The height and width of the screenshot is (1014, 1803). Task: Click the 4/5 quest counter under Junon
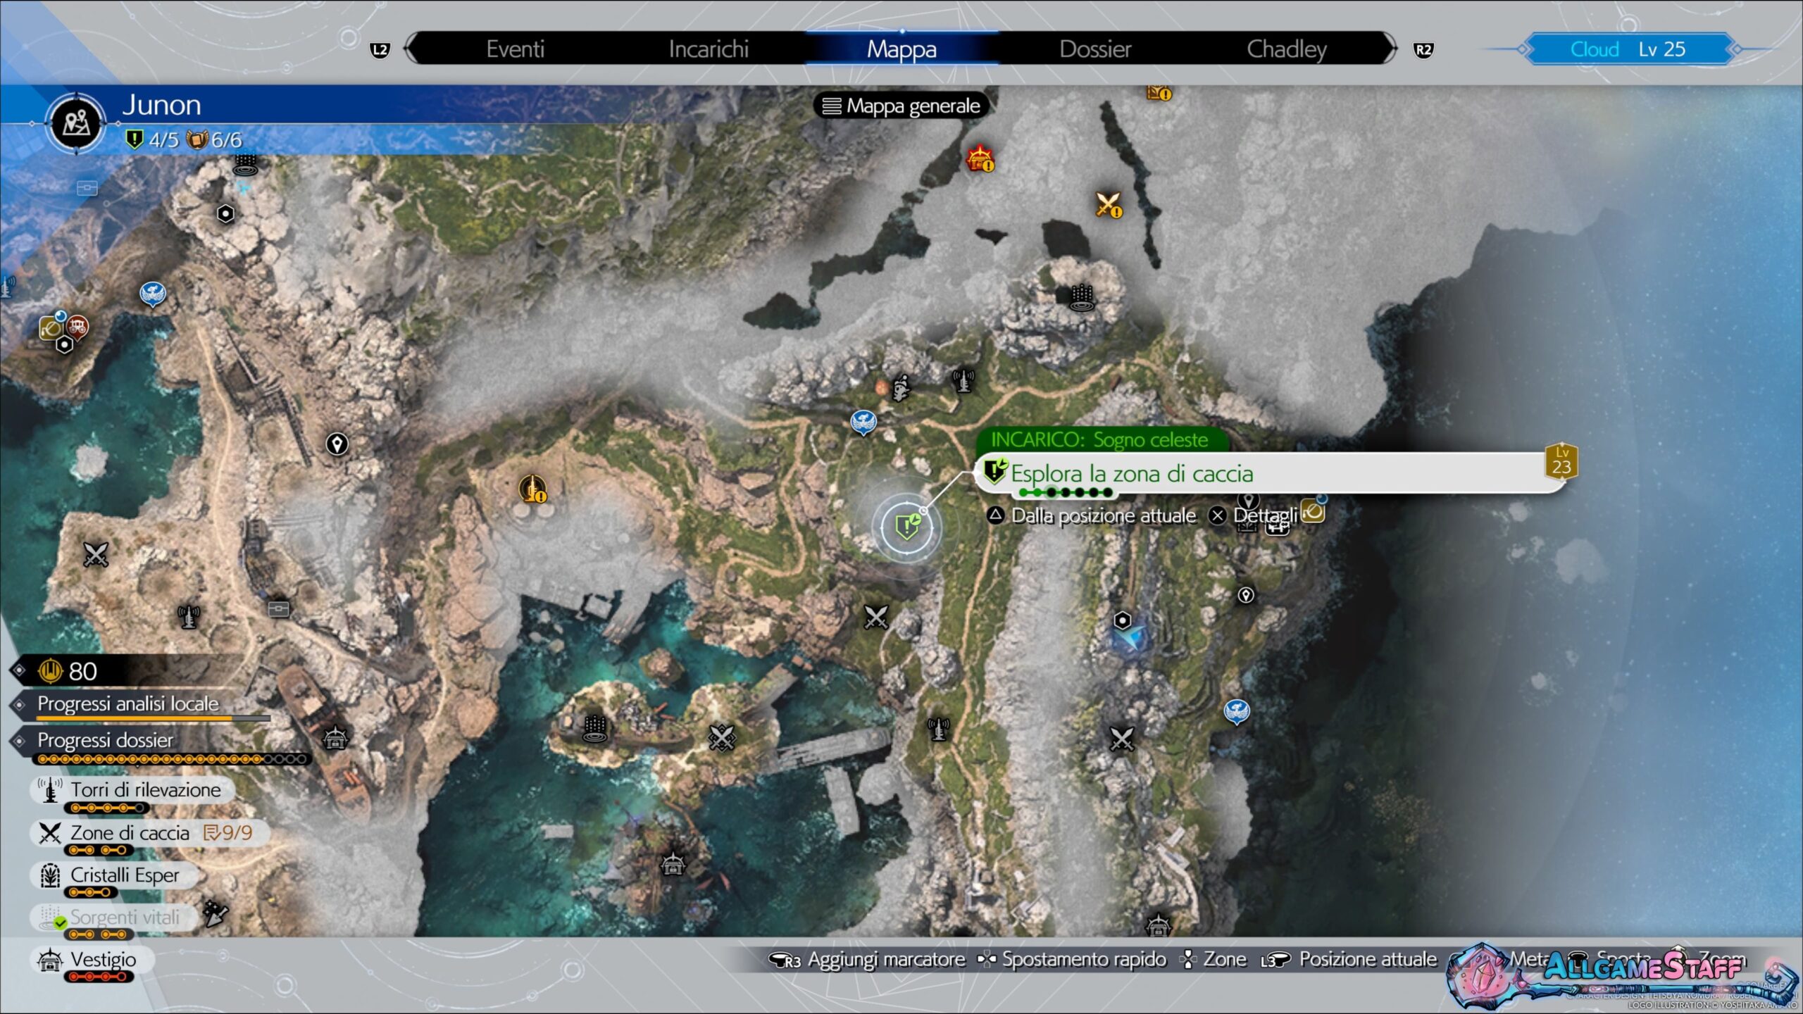(153, 139)
